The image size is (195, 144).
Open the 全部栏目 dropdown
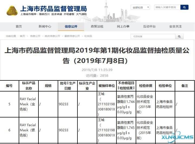click(140, 7)
